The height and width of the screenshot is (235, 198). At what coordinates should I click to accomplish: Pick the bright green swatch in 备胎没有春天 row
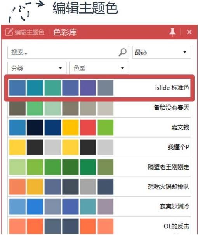[x=35, y=108]
